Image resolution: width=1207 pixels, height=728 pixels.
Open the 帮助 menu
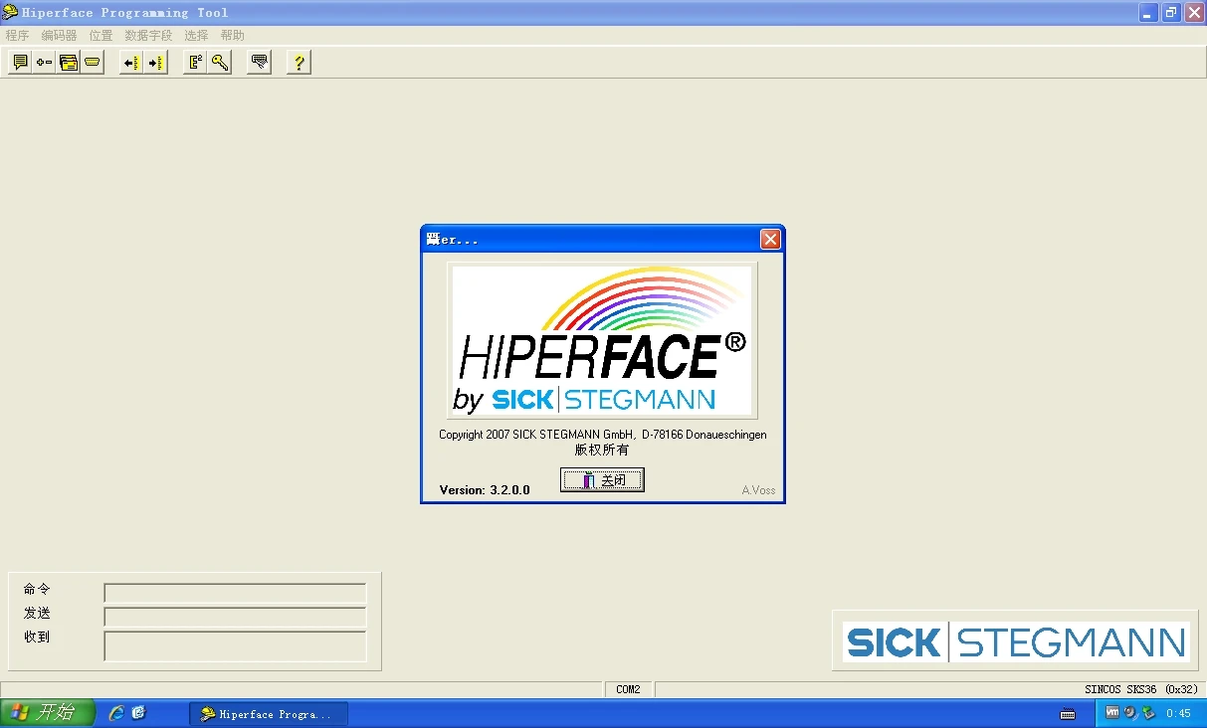(x=232, y=36)
